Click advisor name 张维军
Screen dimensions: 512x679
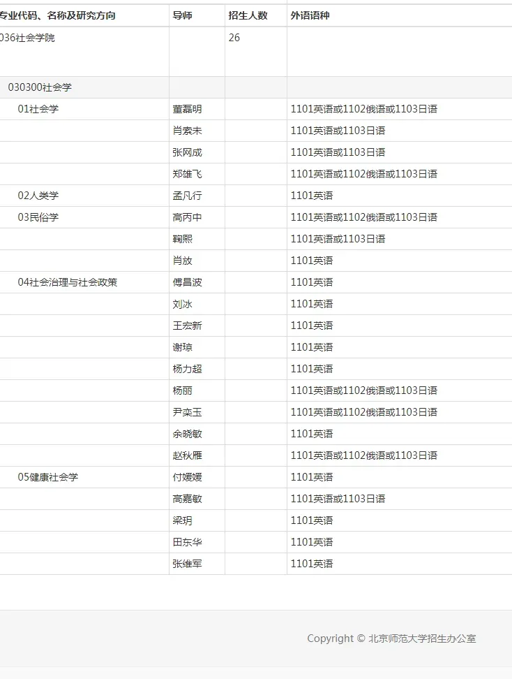coord(187,563)
